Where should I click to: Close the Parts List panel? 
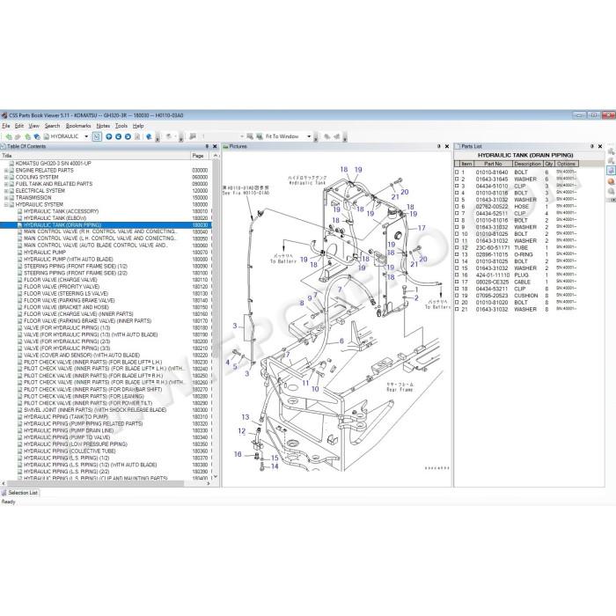click(x=600, y=146)
